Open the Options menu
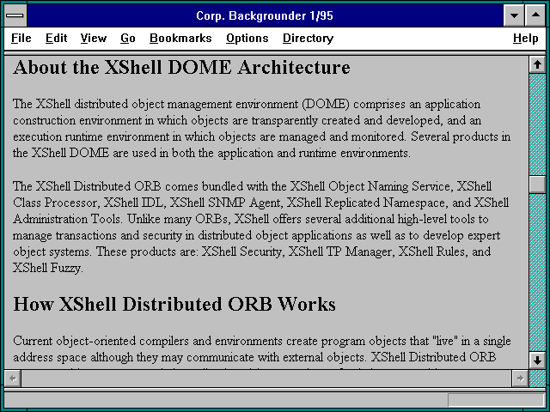This screenshot has width=550, height=412. pyautogui.click(x=247, y=38)
